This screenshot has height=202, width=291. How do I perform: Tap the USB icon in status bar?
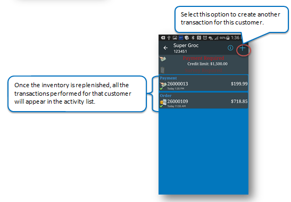169,38
